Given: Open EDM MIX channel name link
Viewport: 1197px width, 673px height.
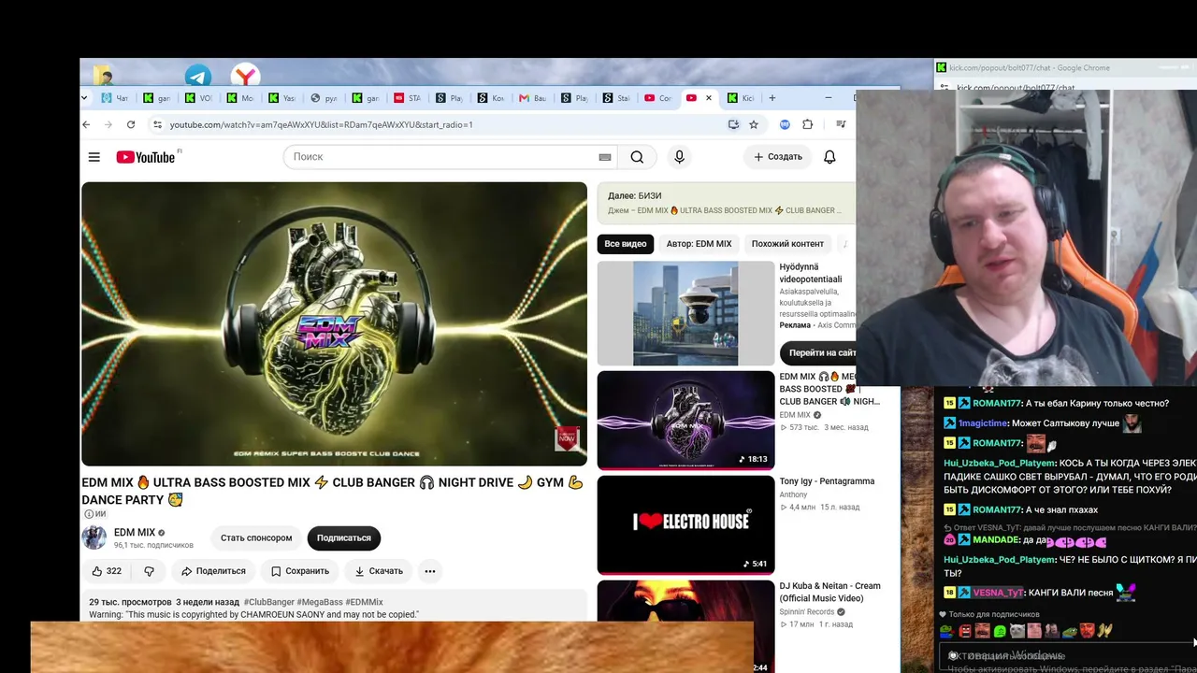Looking at the screenshot, I should pyautogui.click(x=135, y=533).
